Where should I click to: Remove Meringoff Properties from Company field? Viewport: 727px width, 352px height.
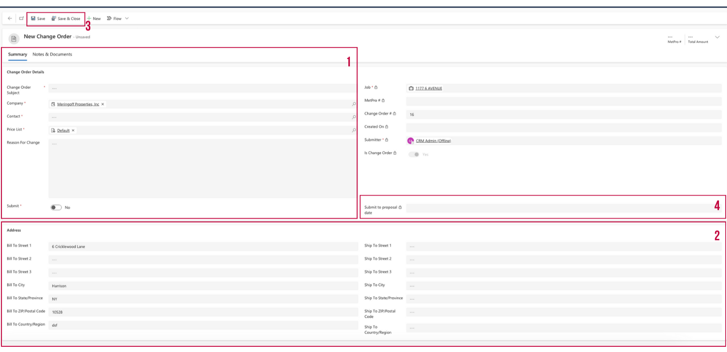(103, 104)
